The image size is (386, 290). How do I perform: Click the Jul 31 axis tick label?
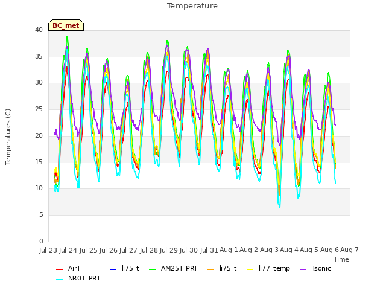tap(209, 250)
